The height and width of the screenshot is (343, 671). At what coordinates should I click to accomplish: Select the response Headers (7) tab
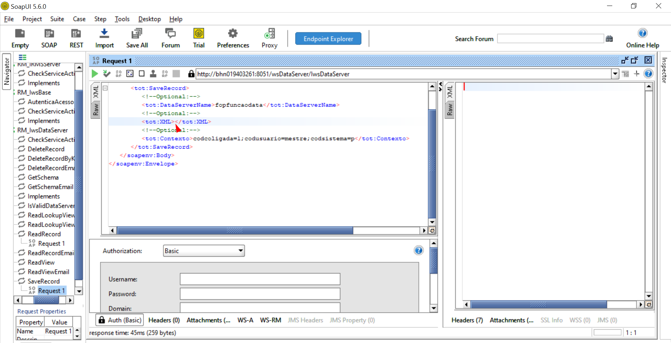467,320
